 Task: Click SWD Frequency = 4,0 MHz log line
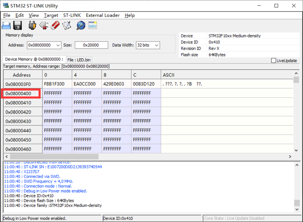pyautogui.click(x=39, y=181)
